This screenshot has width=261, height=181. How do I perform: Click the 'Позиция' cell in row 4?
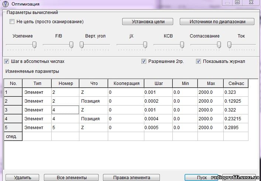[93, 118]
